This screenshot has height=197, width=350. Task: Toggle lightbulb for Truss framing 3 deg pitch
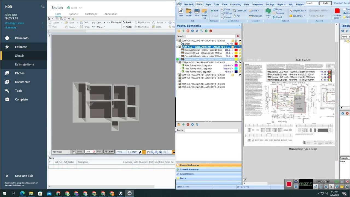tap(240, 72)
